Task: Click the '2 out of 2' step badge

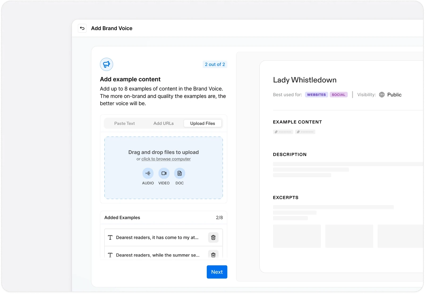Action: [215, 64]
